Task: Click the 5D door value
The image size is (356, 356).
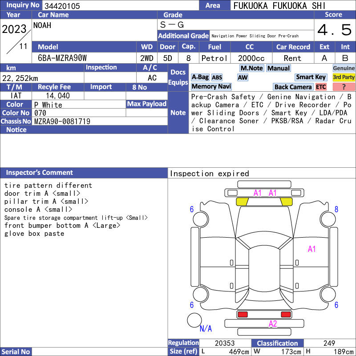Action: click(x=168, y=58)
